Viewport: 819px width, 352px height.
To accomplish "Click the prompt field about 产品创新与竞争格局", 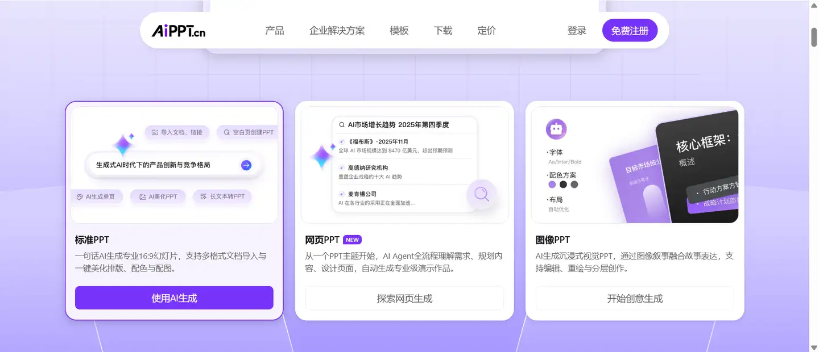I will coord(173,165).
